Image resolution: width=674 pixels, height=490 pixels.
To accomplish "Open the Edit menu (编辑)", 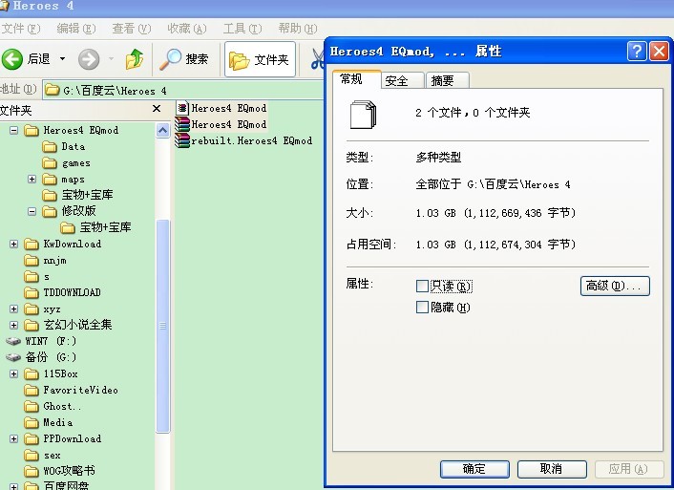I will pos(76,29).
